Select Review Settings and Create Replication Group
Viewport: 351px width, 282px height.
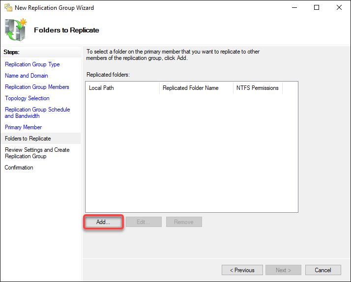click(37, 153)
